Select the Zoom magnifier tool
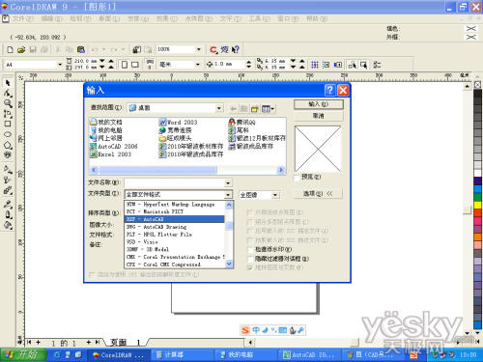 pos(8,103)
